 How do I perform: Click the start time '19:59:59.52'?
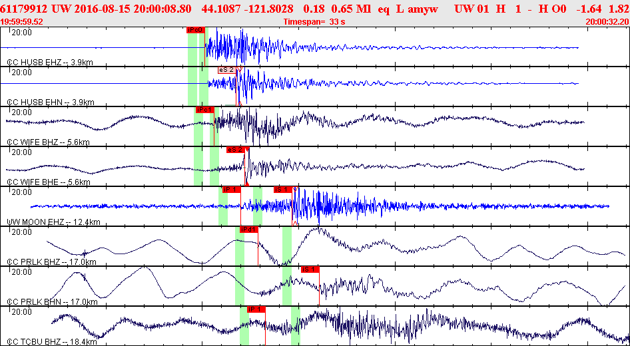(x=22, y=22)
